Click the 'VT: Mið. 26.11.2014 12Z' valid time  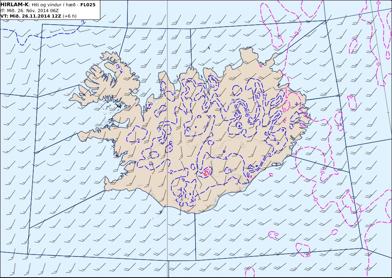coord(31,16)
